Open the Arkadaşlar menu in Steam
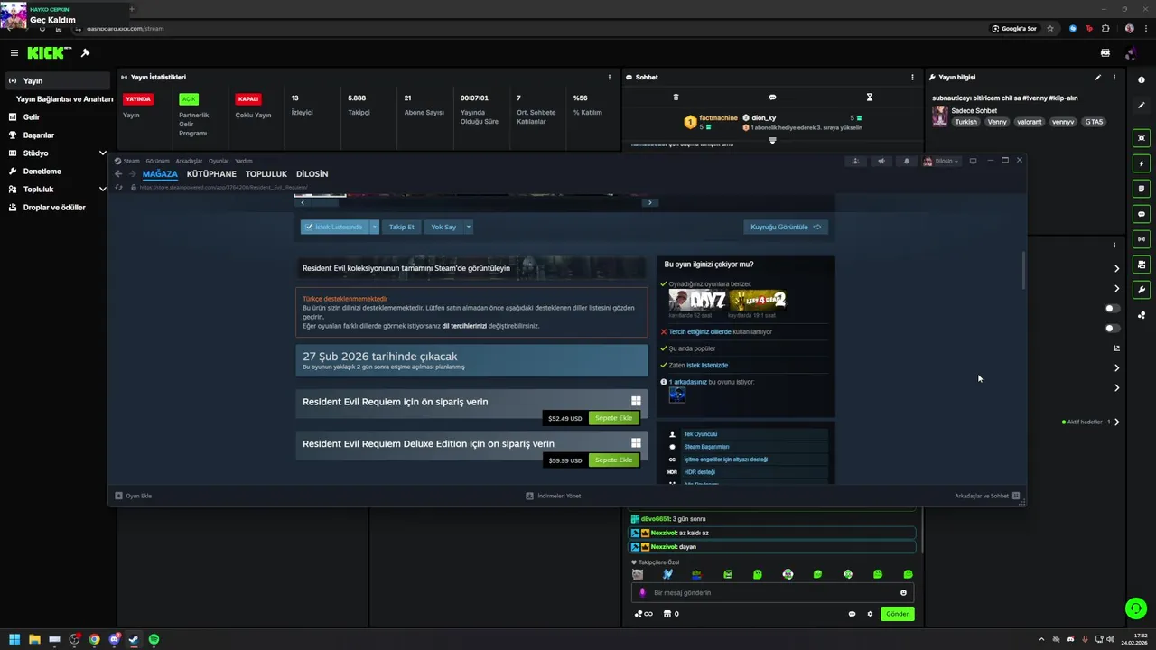The height and width of the screenshot is (650, 1156). pyautogui.click(x=189, y=161)
